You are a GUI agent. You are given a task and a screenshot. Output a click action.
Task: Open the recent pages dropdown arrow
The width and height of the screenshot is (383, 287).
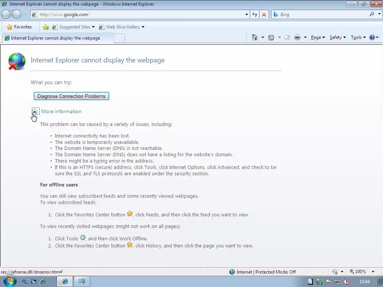click(x=25, y=15)
